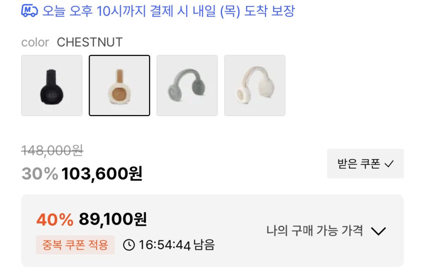Click the CHESTNUT color name text
Viewport: 425px width, 279px height.
89,42
